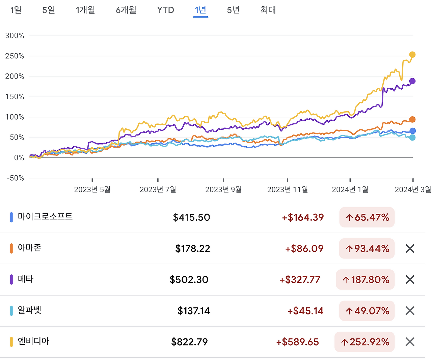Select the 1개월 time range tab
This screenshot has height=360, width=432.
pos(85,10)
